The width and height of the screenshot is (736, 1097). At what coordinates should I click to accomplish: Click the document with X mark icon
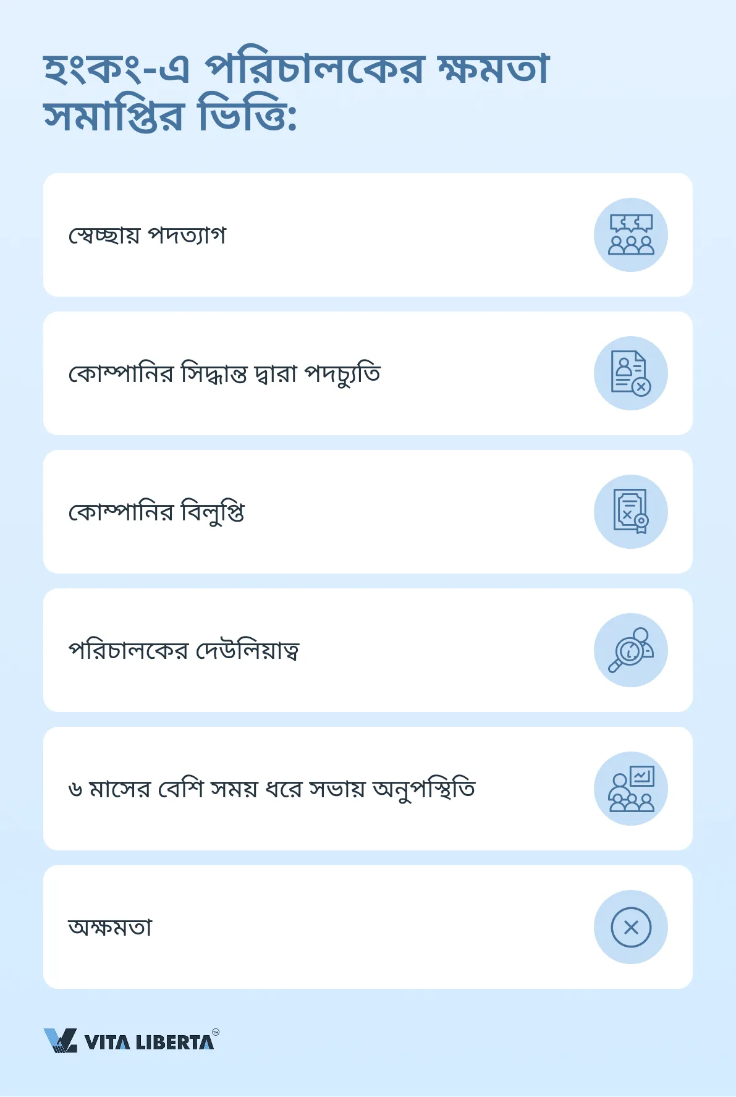click(630, 373)
